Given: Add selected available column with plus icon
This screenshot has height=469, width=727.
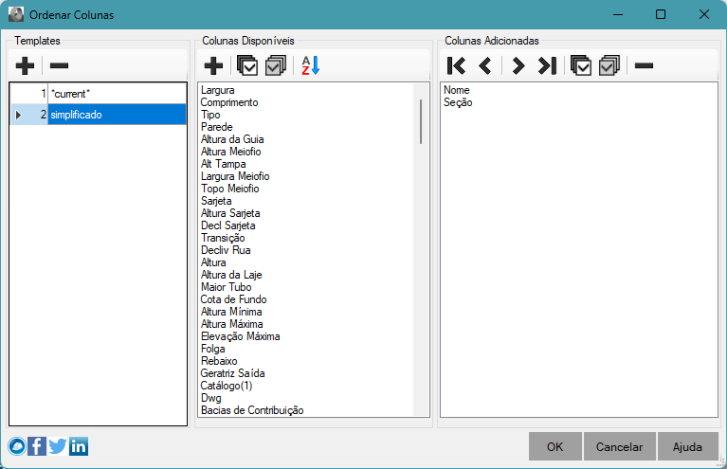Looking at the screenshot, I should point(214,65).
